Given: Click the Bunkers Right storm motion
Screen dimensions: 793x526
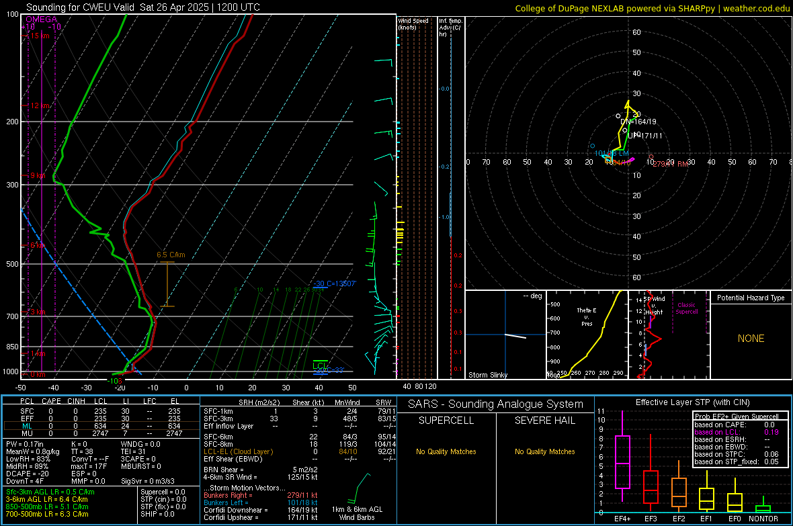Looking at the screenshot, I should click(261, 496).
